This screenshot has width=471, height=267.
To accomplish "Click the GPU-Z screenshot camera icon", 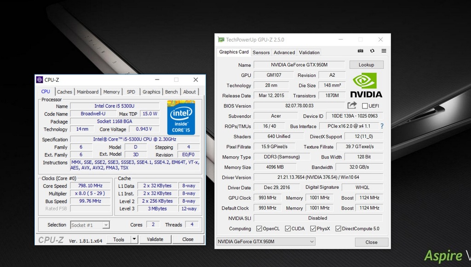I will pos(361,51).
